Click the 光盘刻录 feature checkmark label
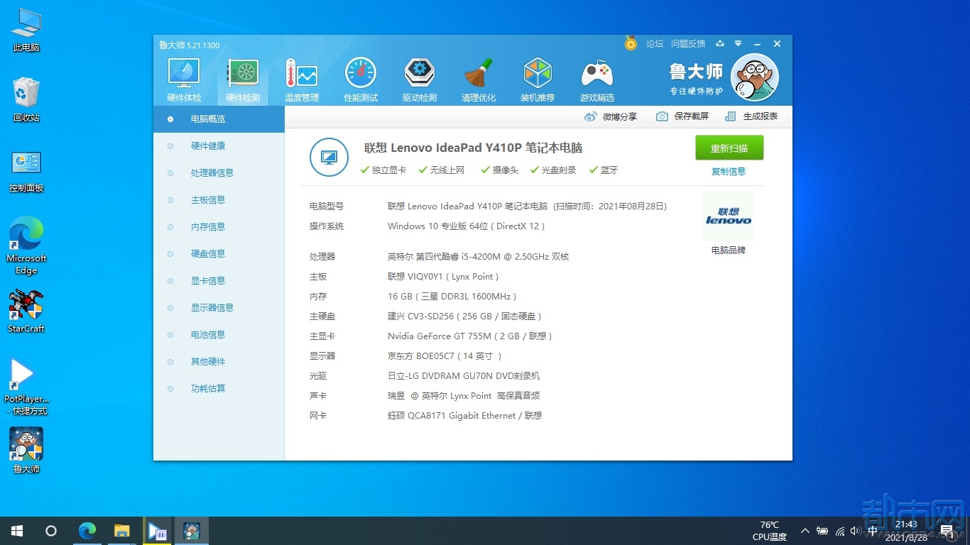 (553, 170)
